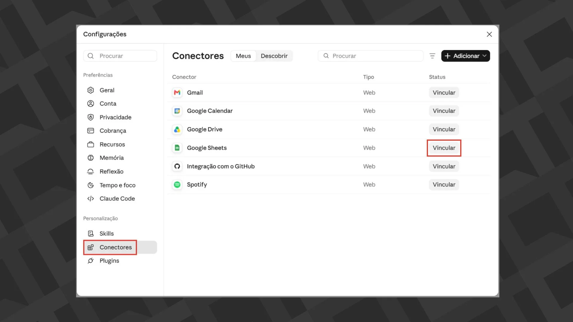
Task: Switch to the Descobrir tab
Action: click(x=274, y=56)
